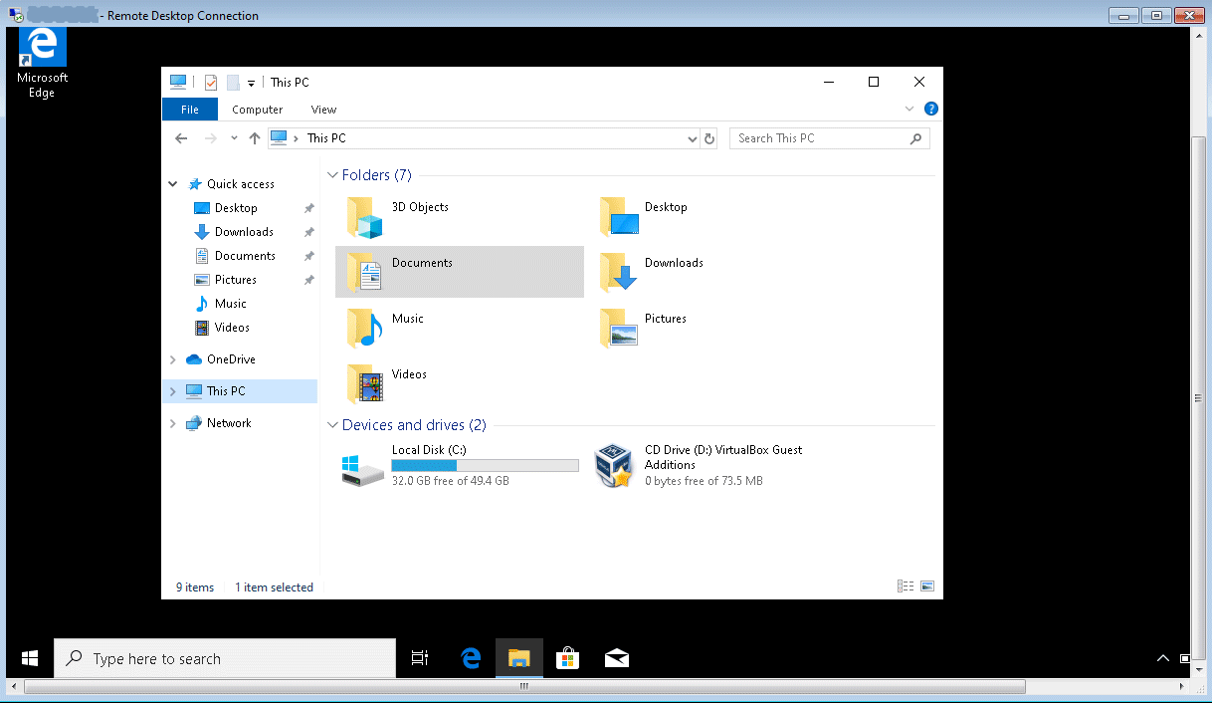Click the Refresh button beside address bar
The image size is (1212, 703).
pos(709,138)
